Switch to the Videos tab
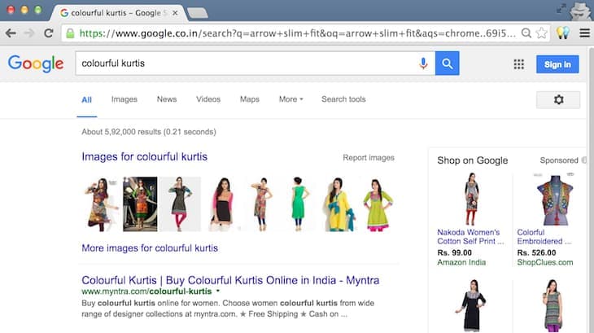 (208, 99)
